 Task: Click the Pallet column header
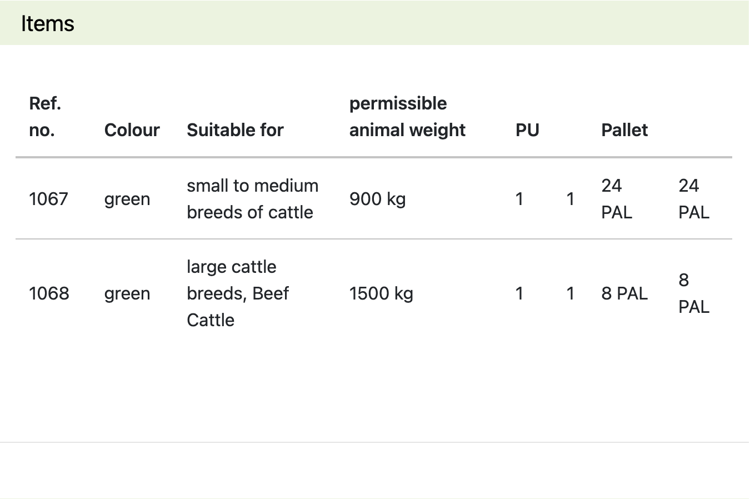tap(624, 130)
